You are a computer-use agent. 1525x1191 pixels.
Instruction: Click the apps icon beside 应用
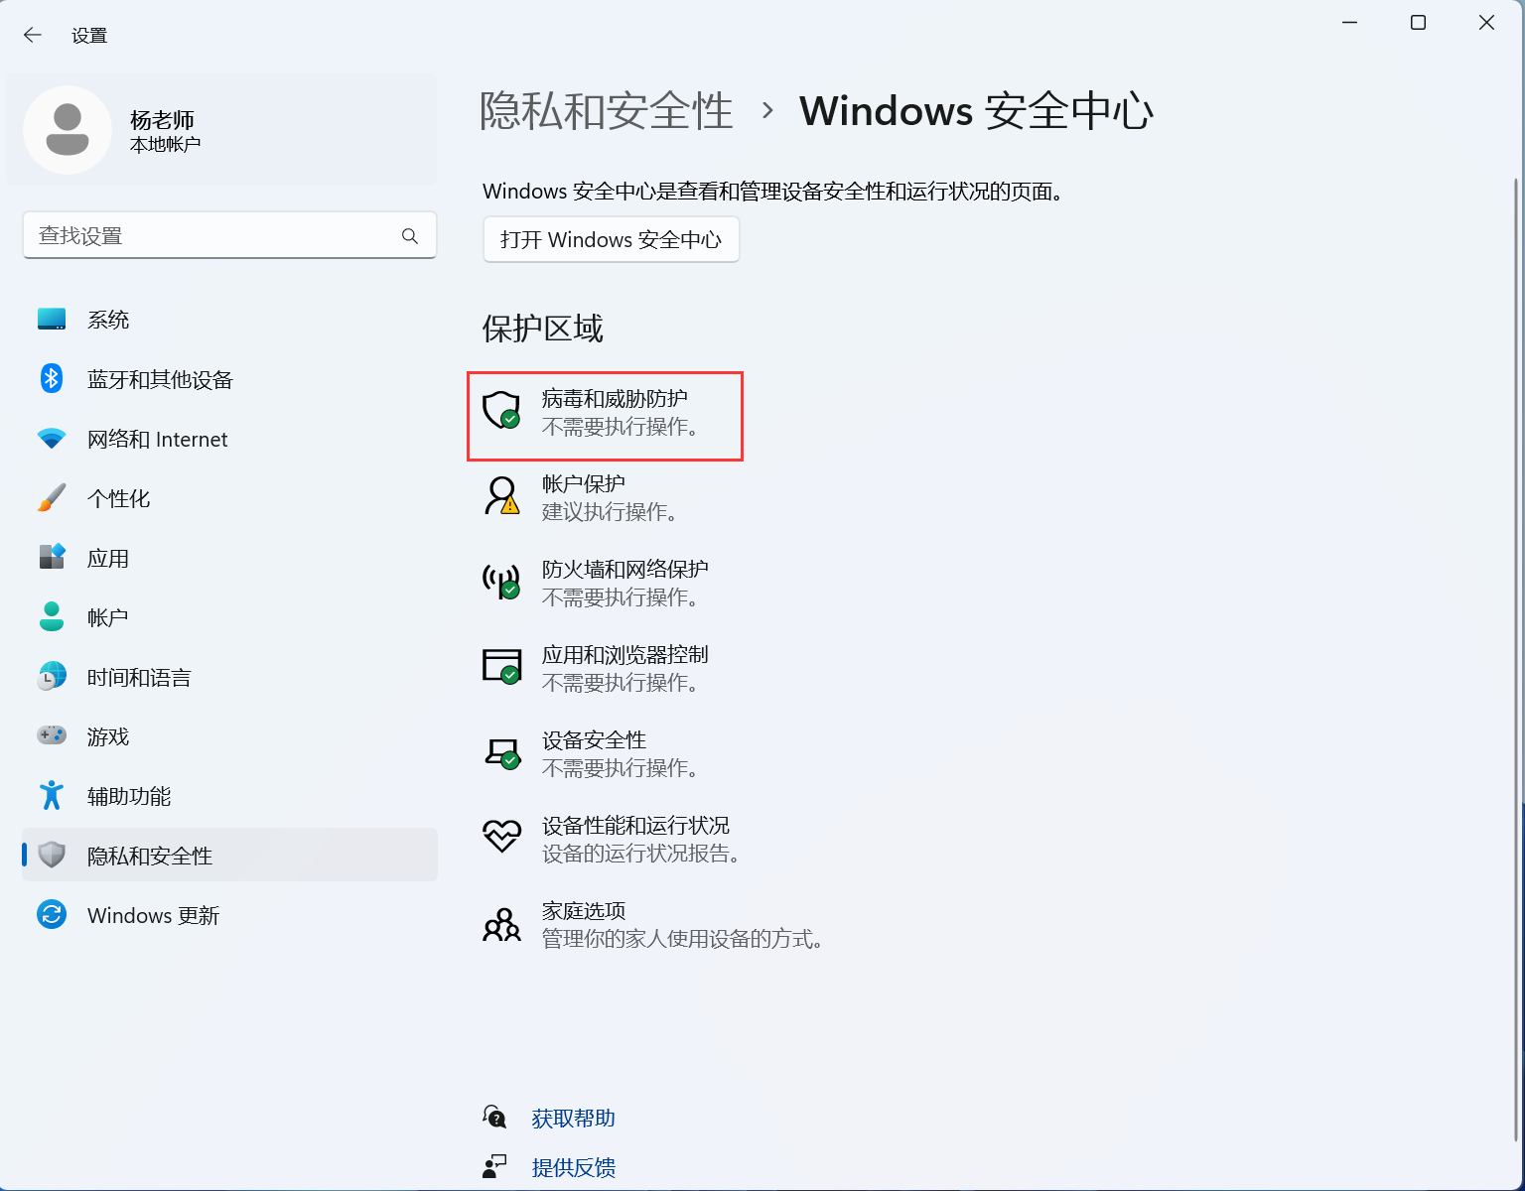click(x=52, y=557)
